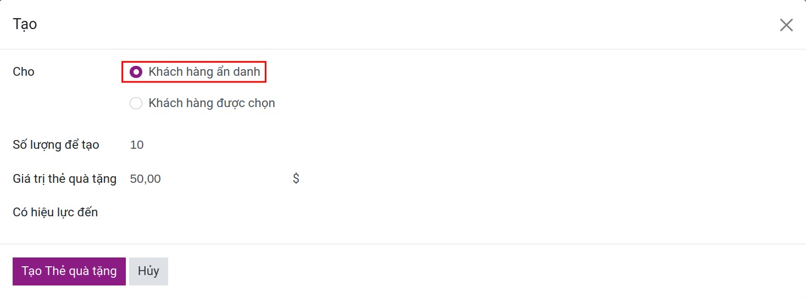Select the Khách hàng ẩn danh radio button
The width and height of the screenshot is (806, 297).
pyautogui.click(x=136, y=72)
